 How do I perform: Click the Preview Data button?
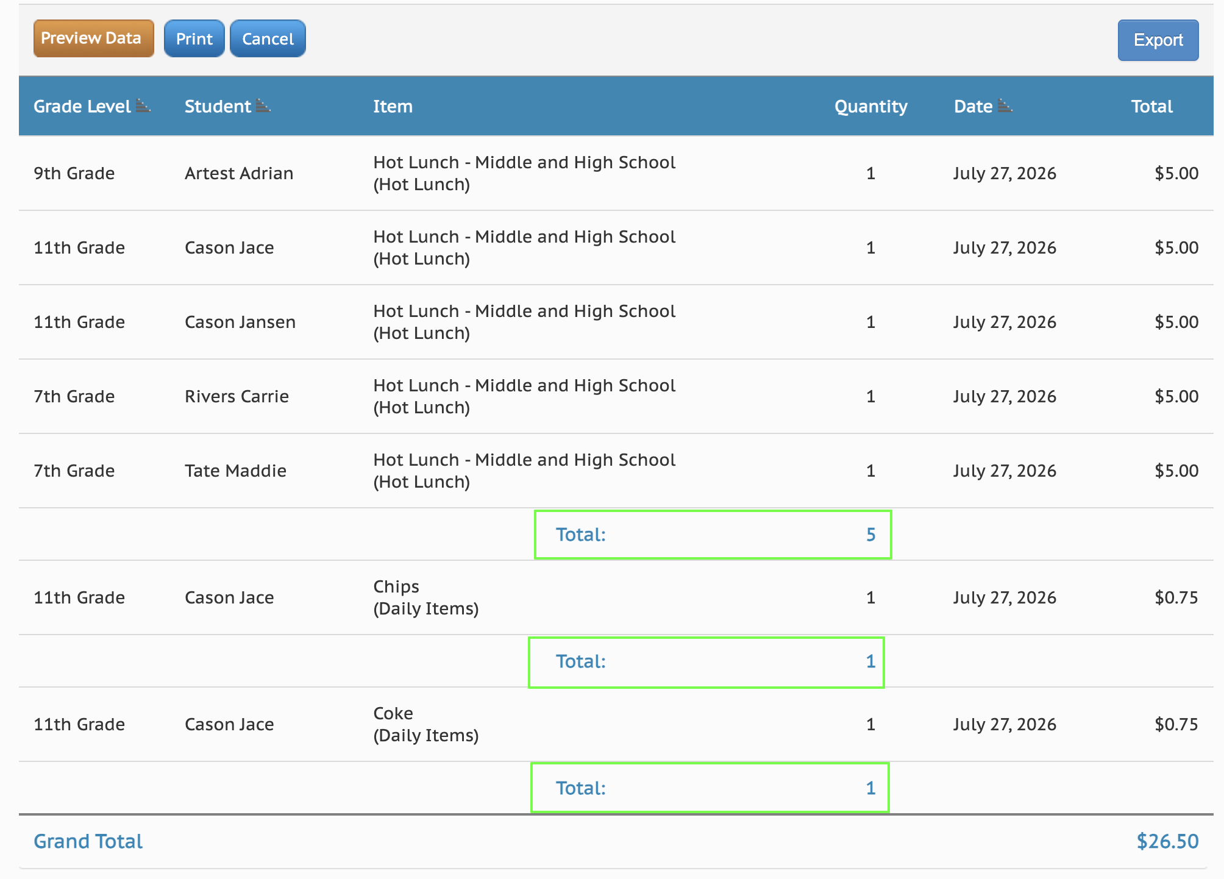coord(93,38)
